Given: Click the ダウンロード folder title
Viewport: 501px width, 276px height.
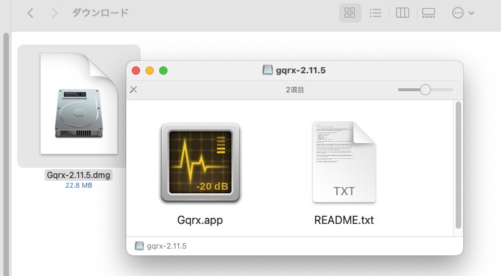Looking at the screenshot, I should pyautogui.click(x=100, y=13).
